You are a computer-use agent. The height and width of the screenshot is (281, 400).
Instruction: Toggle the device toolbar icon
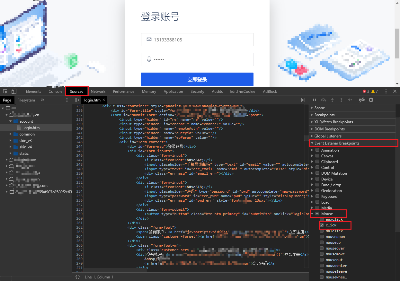14,92
